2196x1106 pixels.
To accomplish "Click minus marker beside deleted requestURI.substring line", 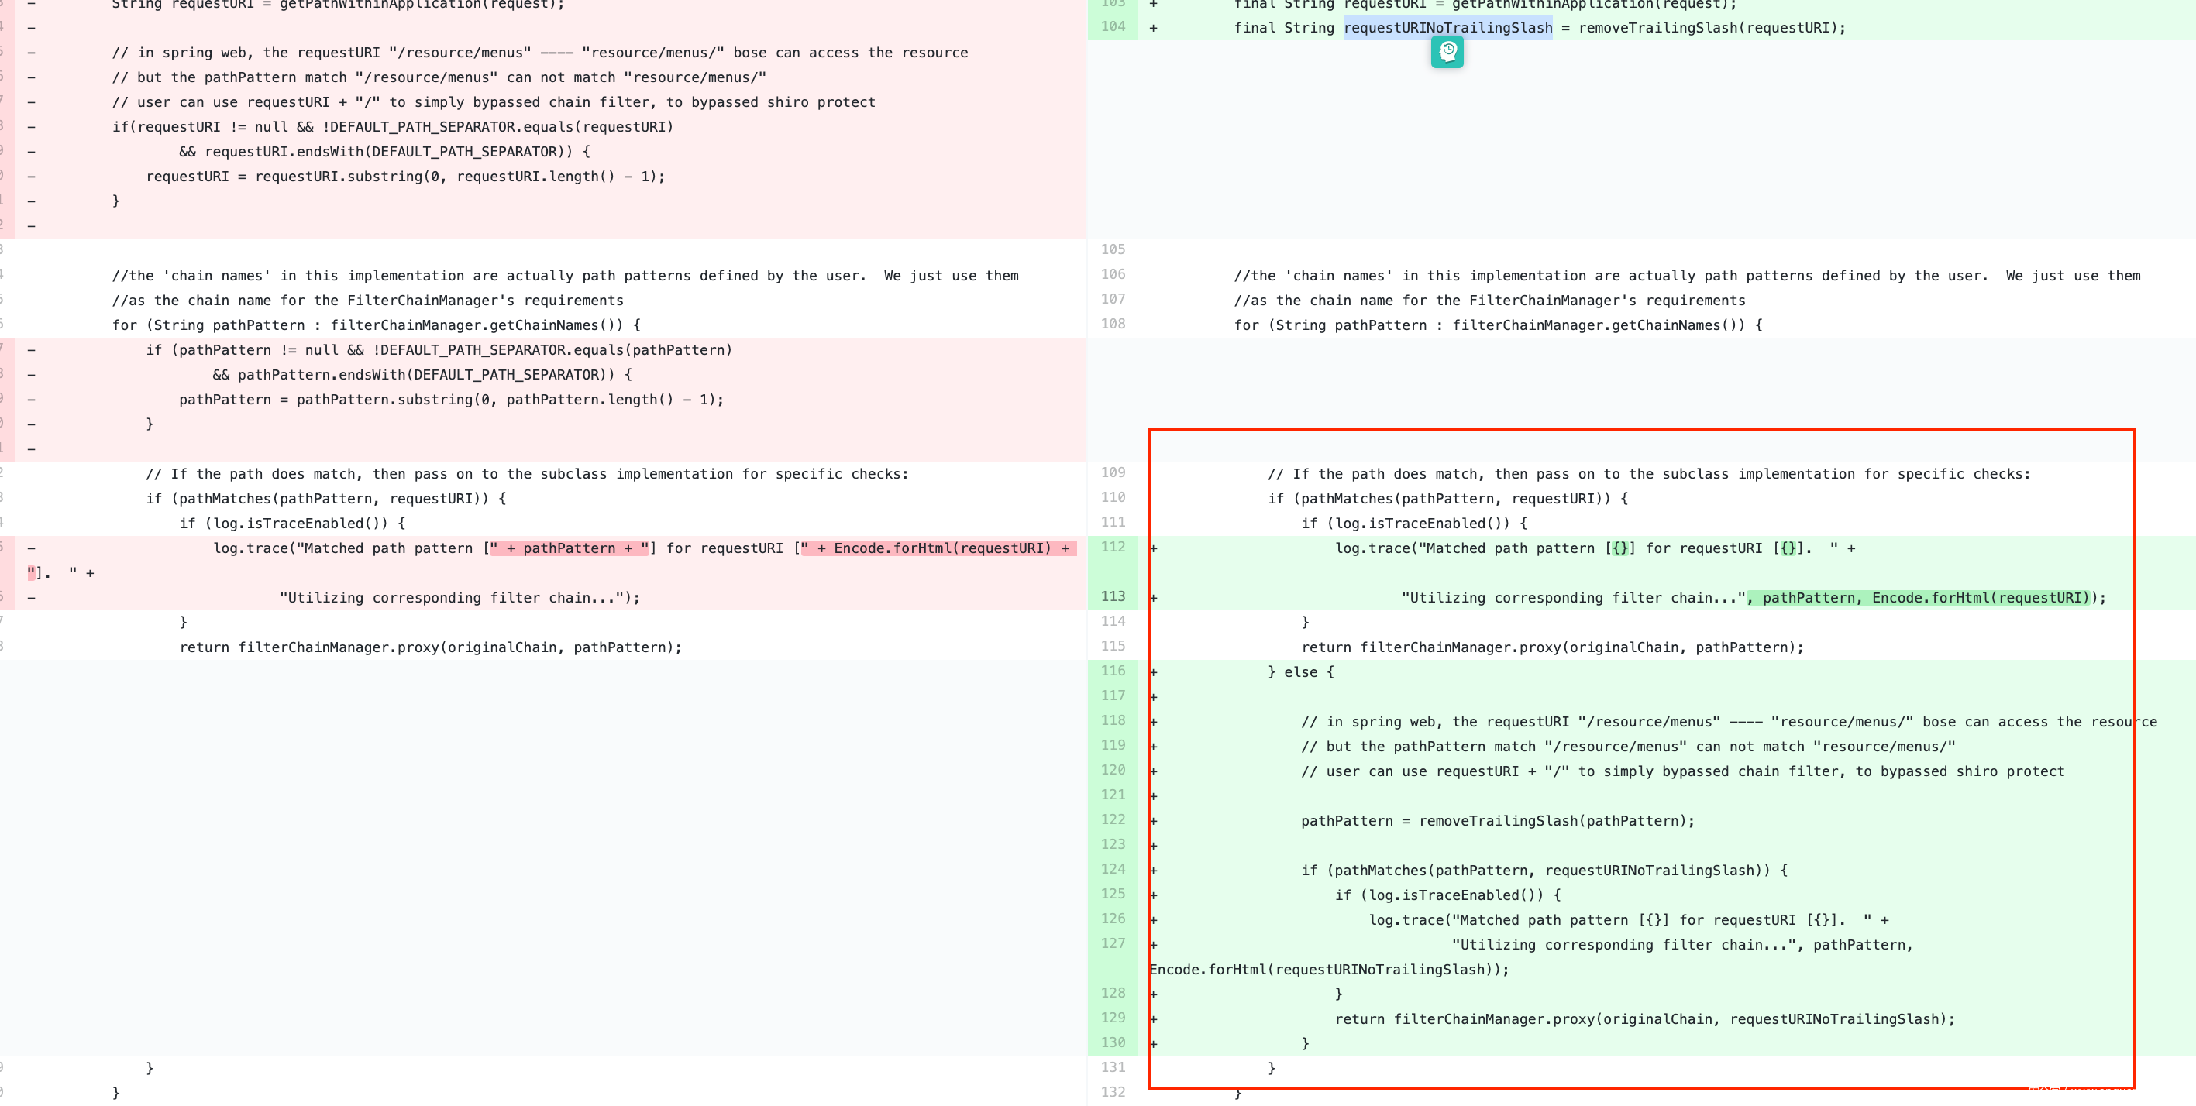I will tap(32, 177).
